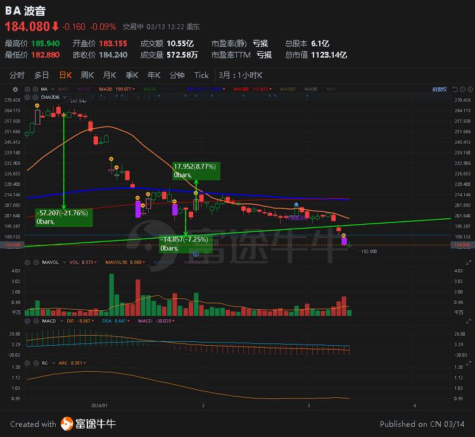Zoom out chart with minus icon
This screenshot has height=437, width=475.
pos(462,89)
